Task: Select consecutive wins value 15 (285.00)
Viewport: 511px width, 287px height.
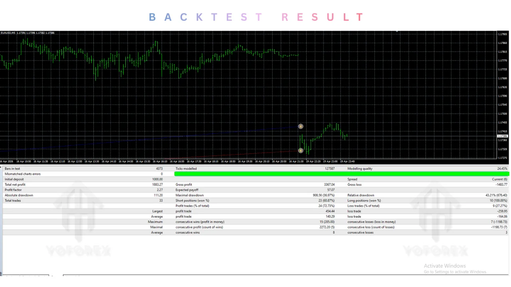Action: (x=327, y=222)
